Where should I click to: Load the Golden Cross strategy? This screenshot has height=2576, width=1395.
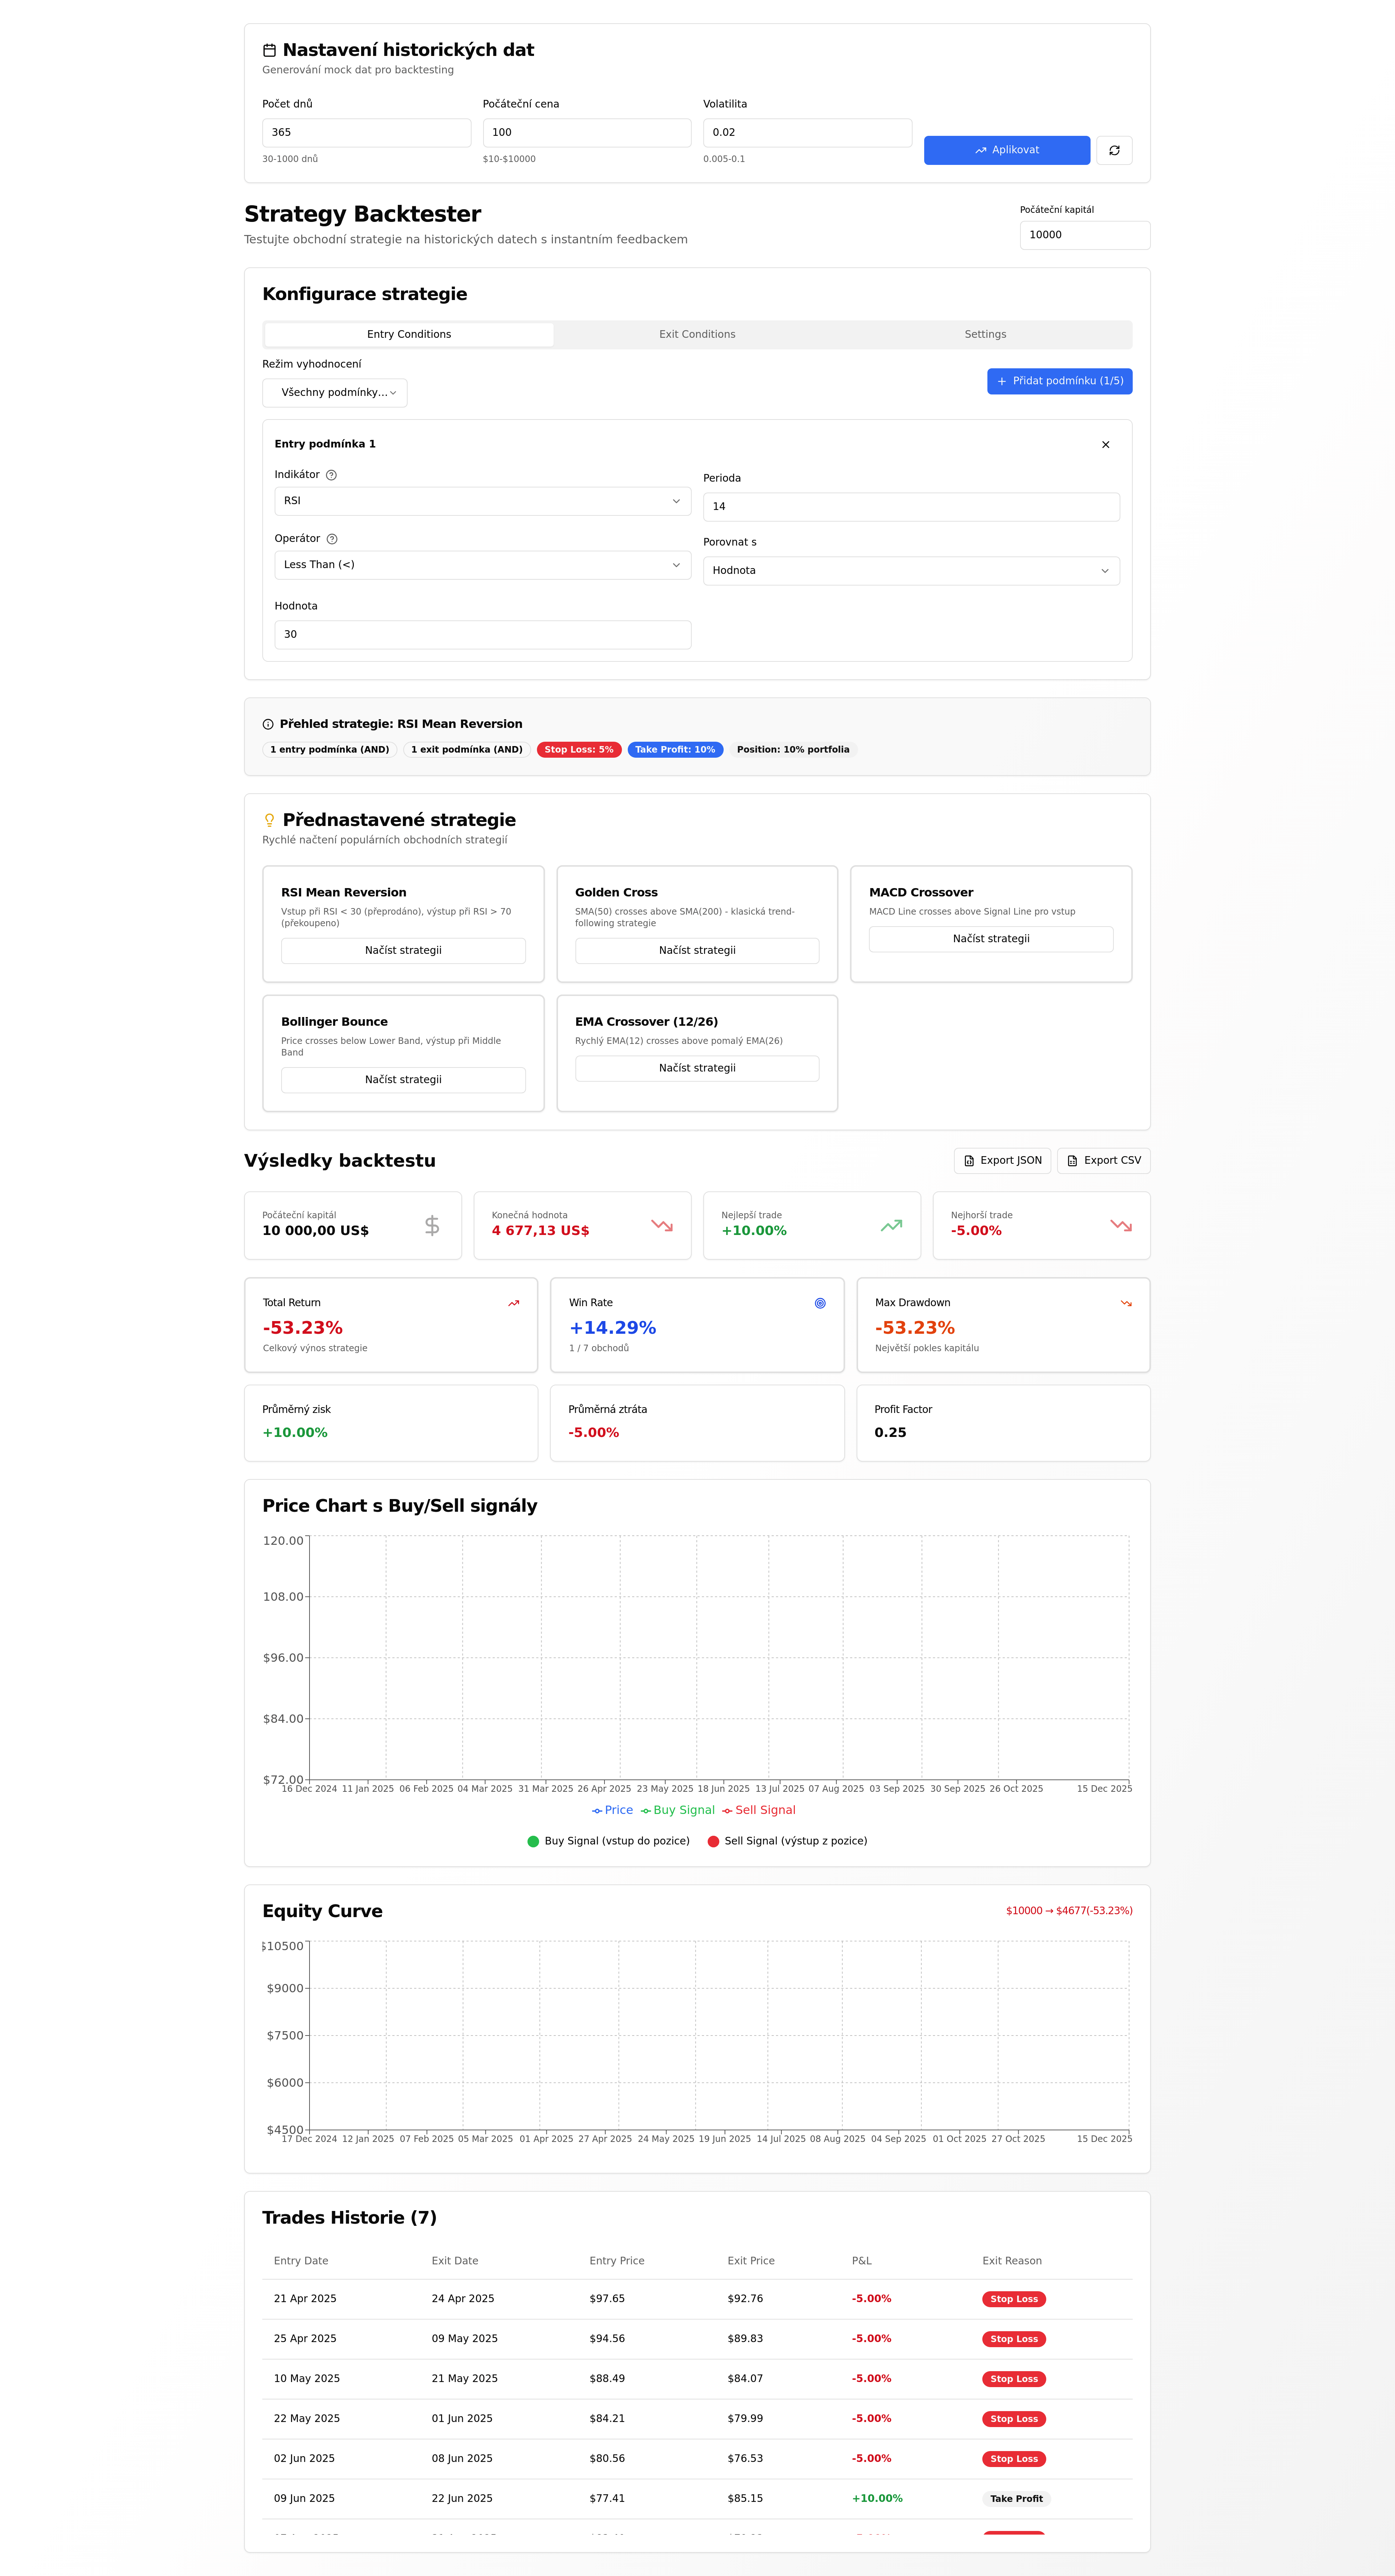[x=697, y=950]
